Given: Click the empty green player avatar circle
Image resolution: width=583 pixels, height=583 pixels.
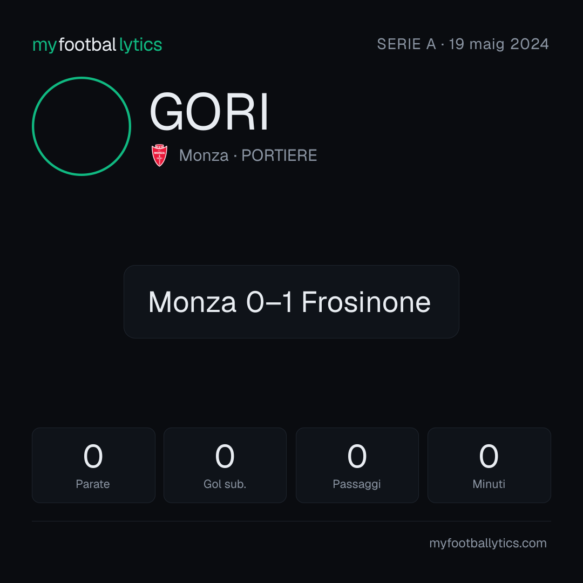Looking at the screenshot, I should pos(82,126).
